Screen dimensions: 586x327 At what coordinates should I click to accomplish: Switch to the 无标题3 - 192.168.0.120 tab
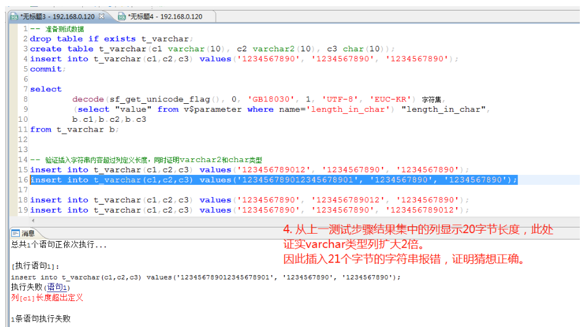click(x=58, y=17)
